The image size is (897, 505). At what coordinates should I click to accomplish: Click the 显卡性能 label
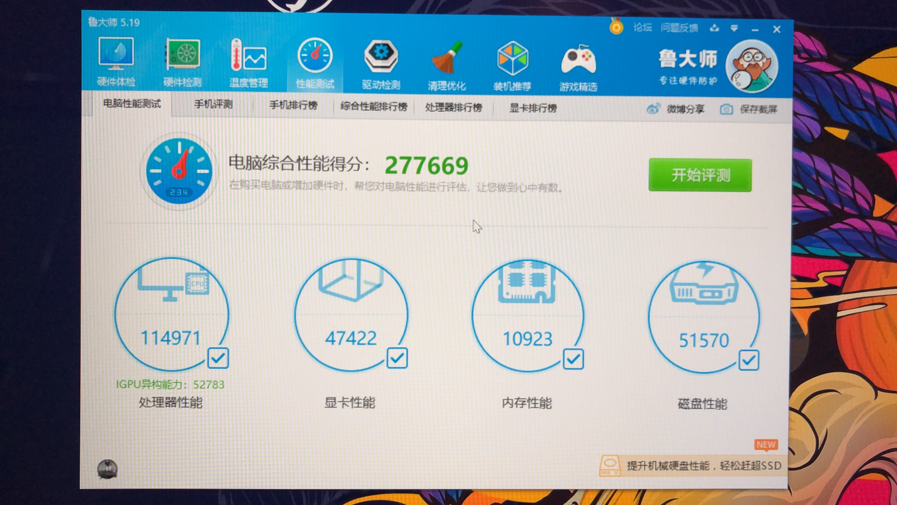[x=349, y=403]
